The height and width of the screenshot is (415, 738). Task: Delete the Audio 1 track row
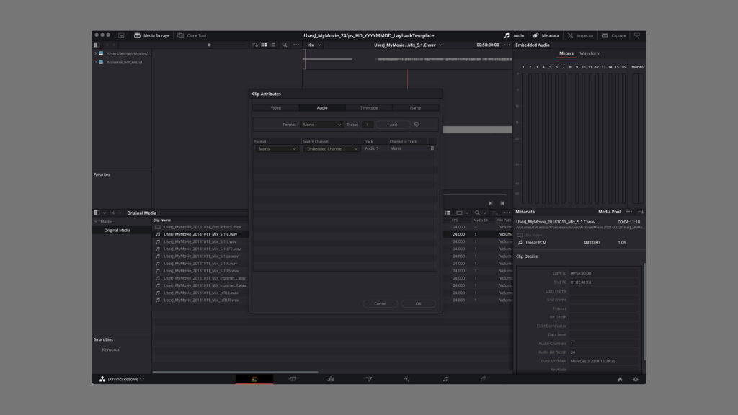[x=432, y=148]
